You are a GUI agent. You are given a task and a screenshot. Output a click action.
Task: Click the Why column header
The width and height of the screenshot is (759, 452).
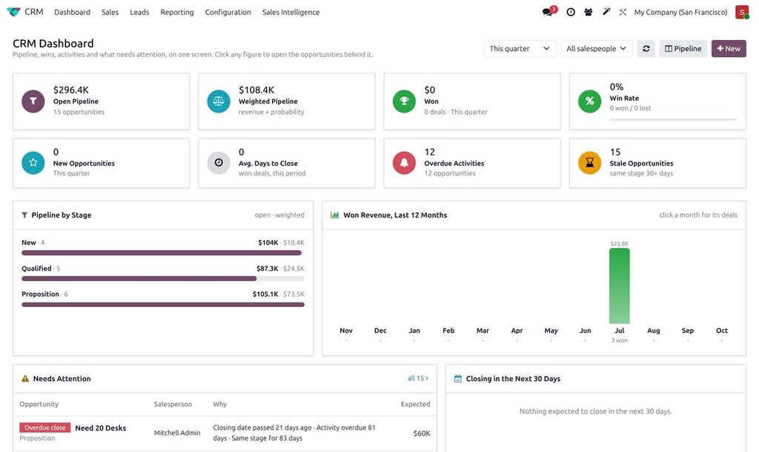pyautogui.click(x=219, y=404)
